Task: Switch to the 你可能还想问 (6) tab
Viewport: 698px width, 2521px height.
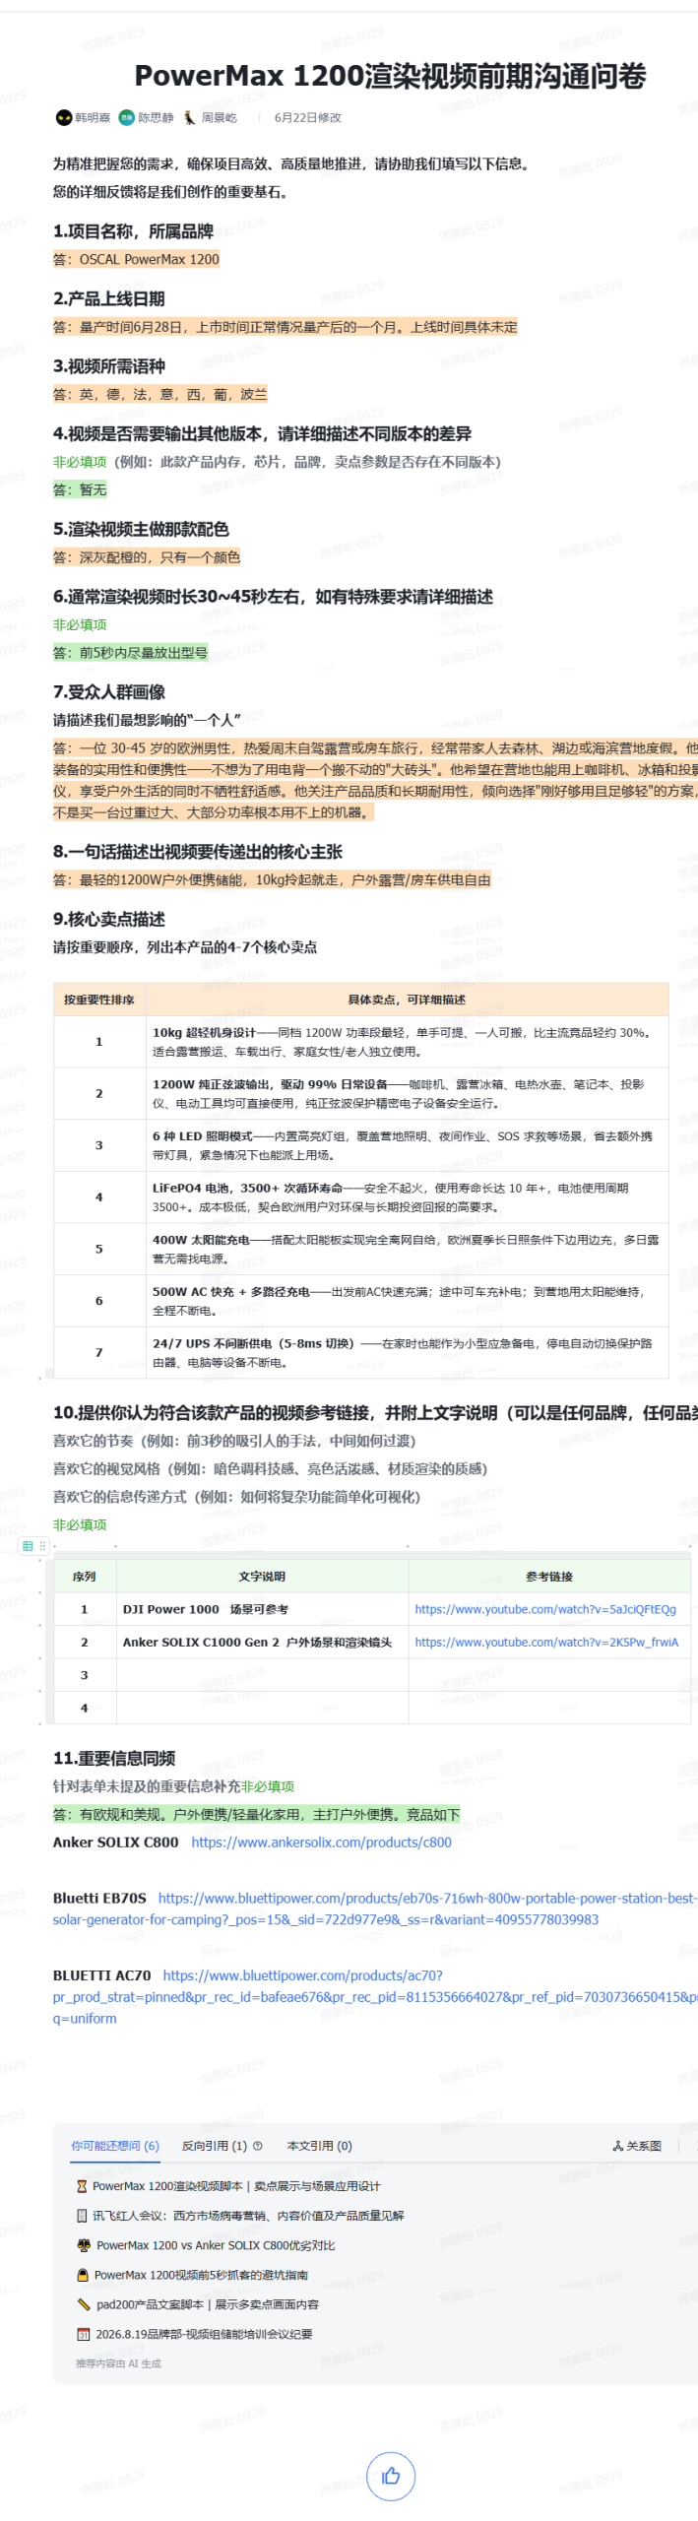Action: (114, 2145)
